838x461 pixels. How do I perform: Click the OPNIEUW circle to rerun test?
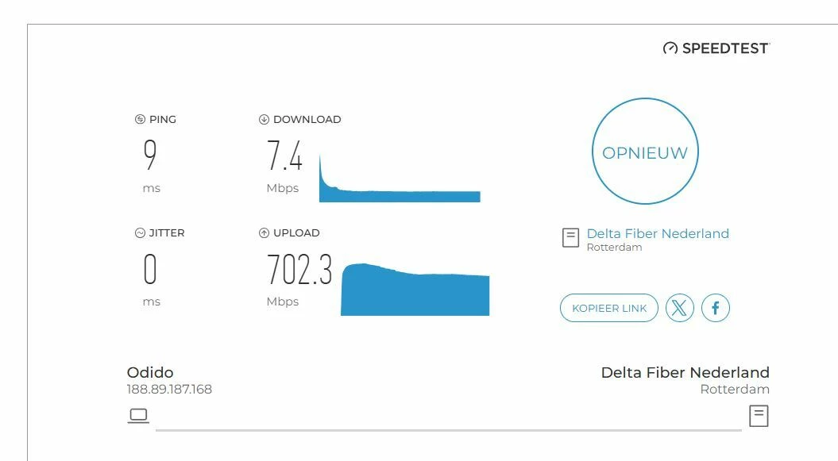point(645,151)
